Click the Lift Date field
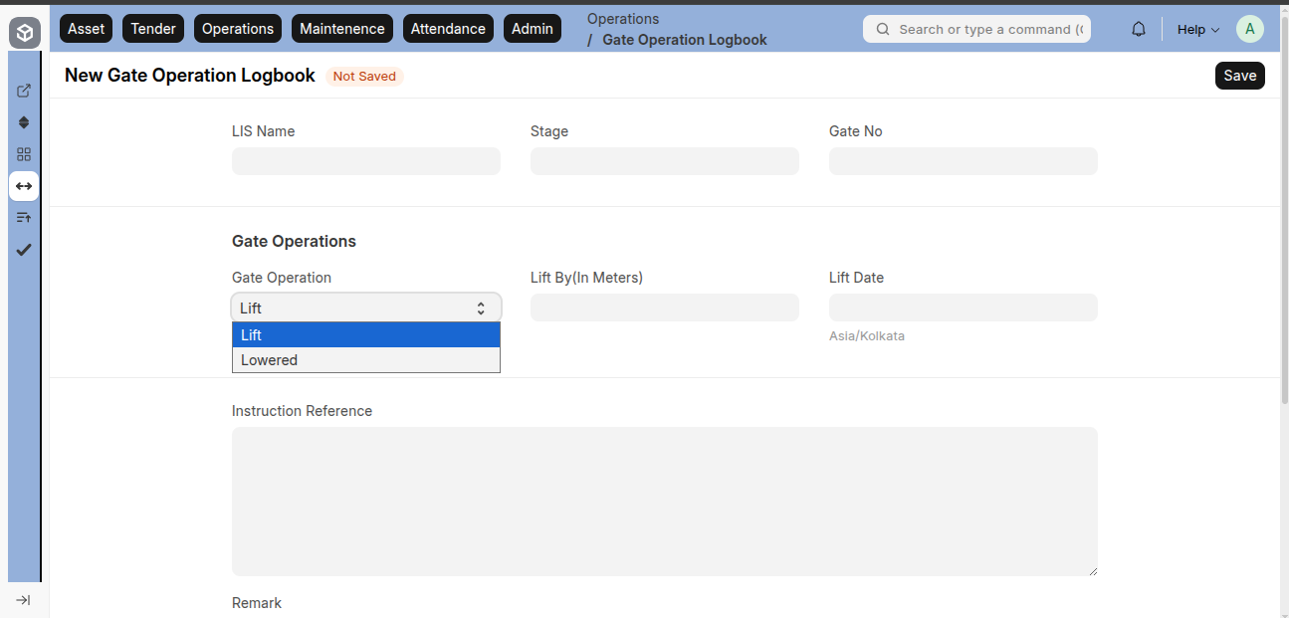The height and width of the screenshot is (618, 1289). pos(963,308)
